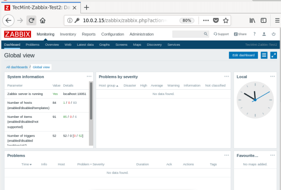Viewport: 281px width, 190px height.
Task: Click the Firefox reload page button
Action: coord(31,20)
